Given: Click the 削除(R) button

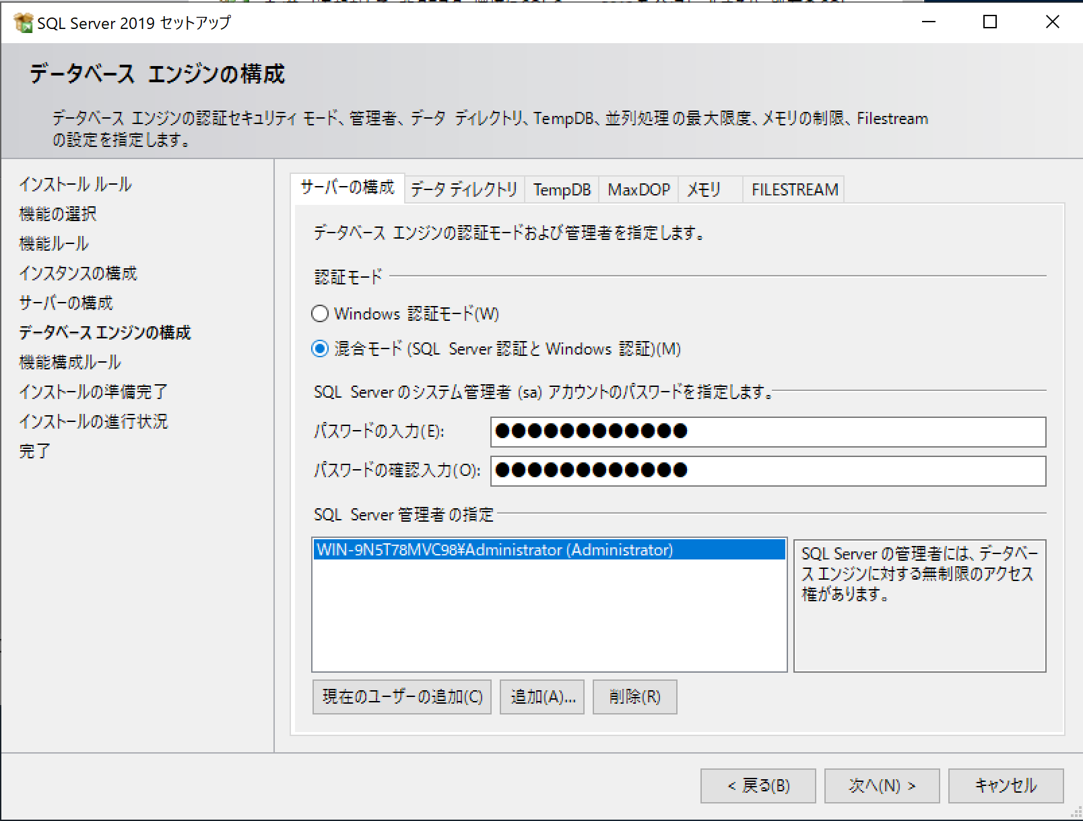Looking at the screenshot, I should [x=634, y=696].
